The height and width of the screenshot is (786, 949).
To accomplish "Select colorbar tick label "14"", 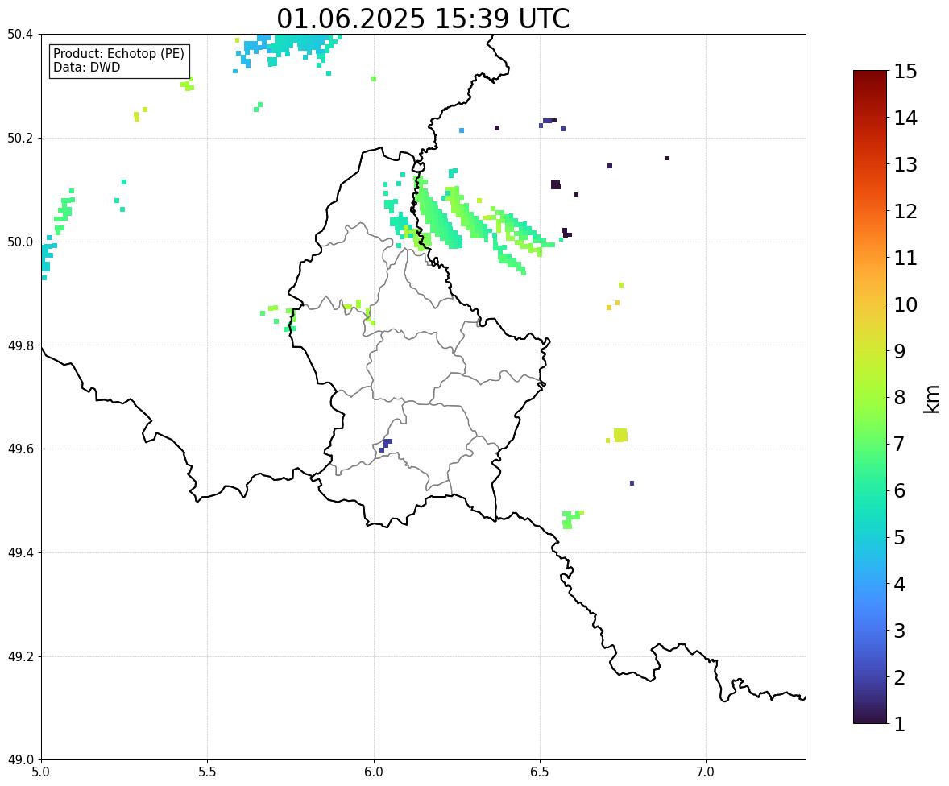I will [x=905, y=118].
